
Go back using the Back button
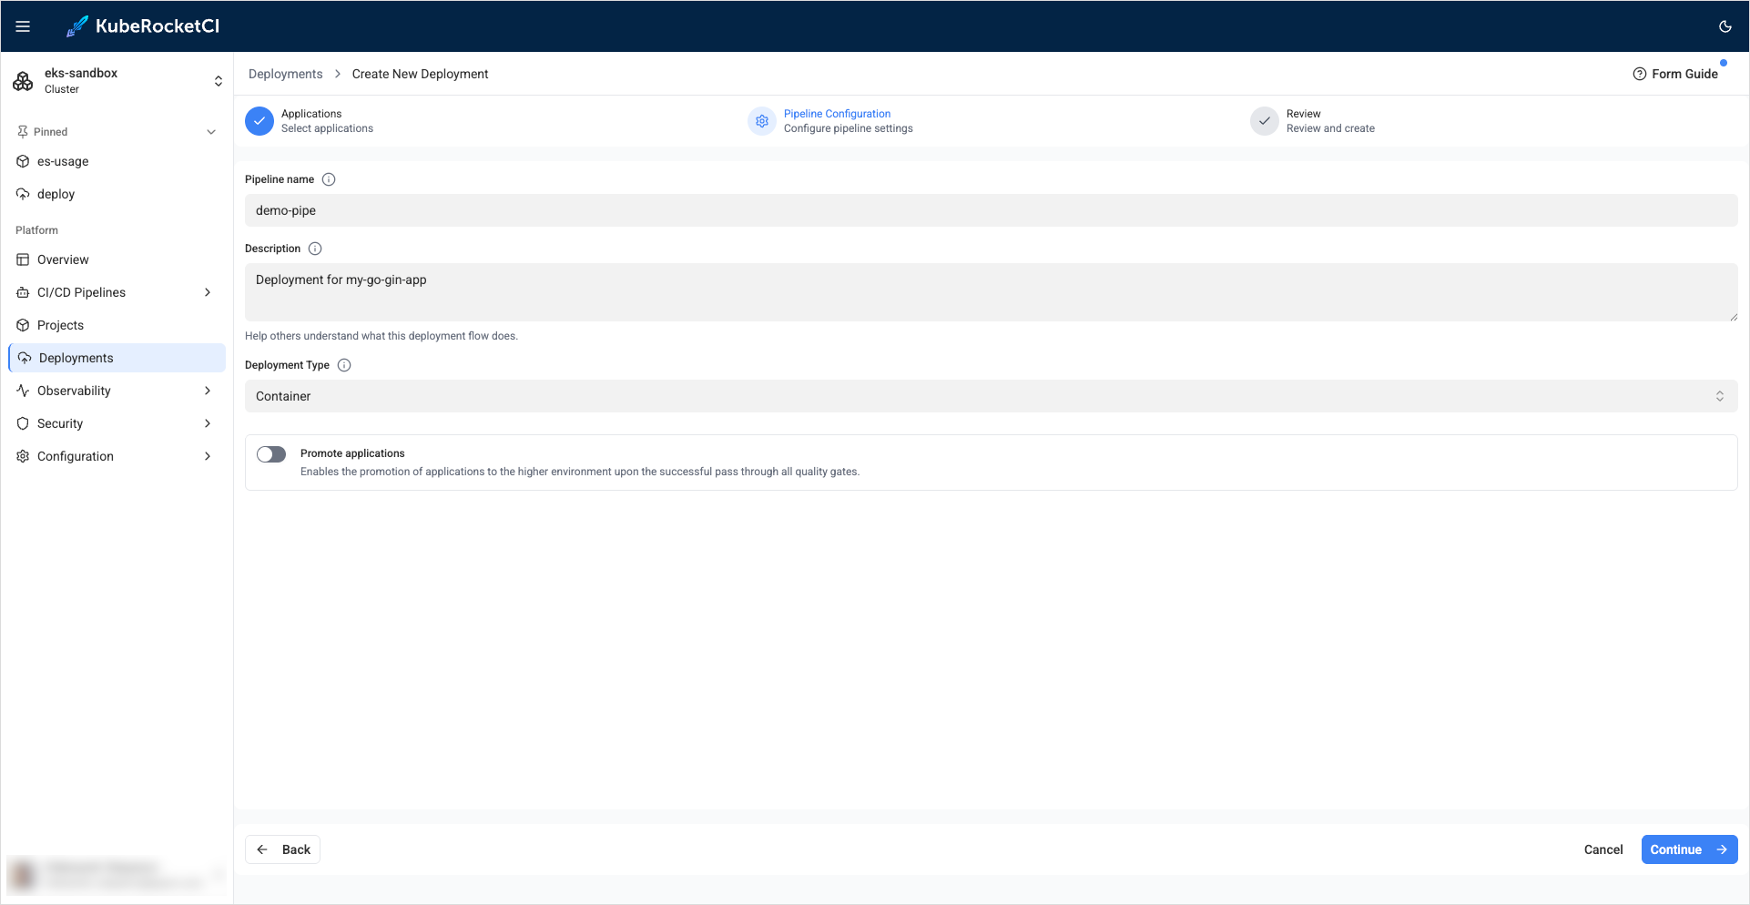(x=282, y=849)
